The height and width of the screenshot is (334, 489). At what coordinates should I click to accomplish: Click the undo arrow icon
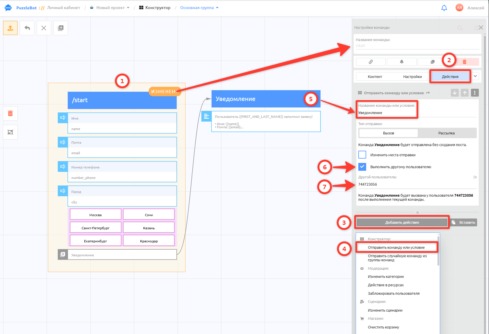(27, 28)
